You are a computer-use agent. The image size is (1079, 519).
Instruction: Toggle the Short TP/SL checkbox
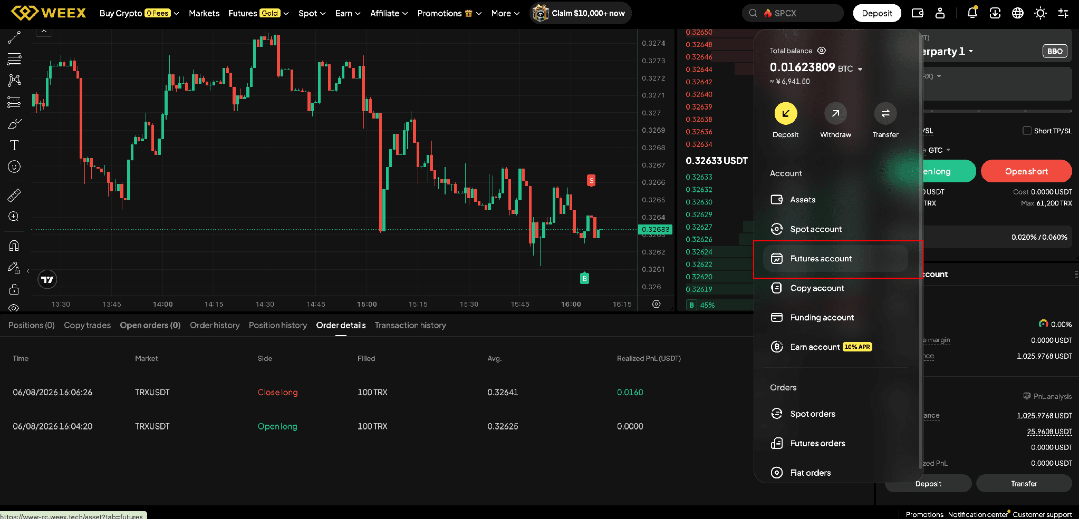coord(1027,131)
